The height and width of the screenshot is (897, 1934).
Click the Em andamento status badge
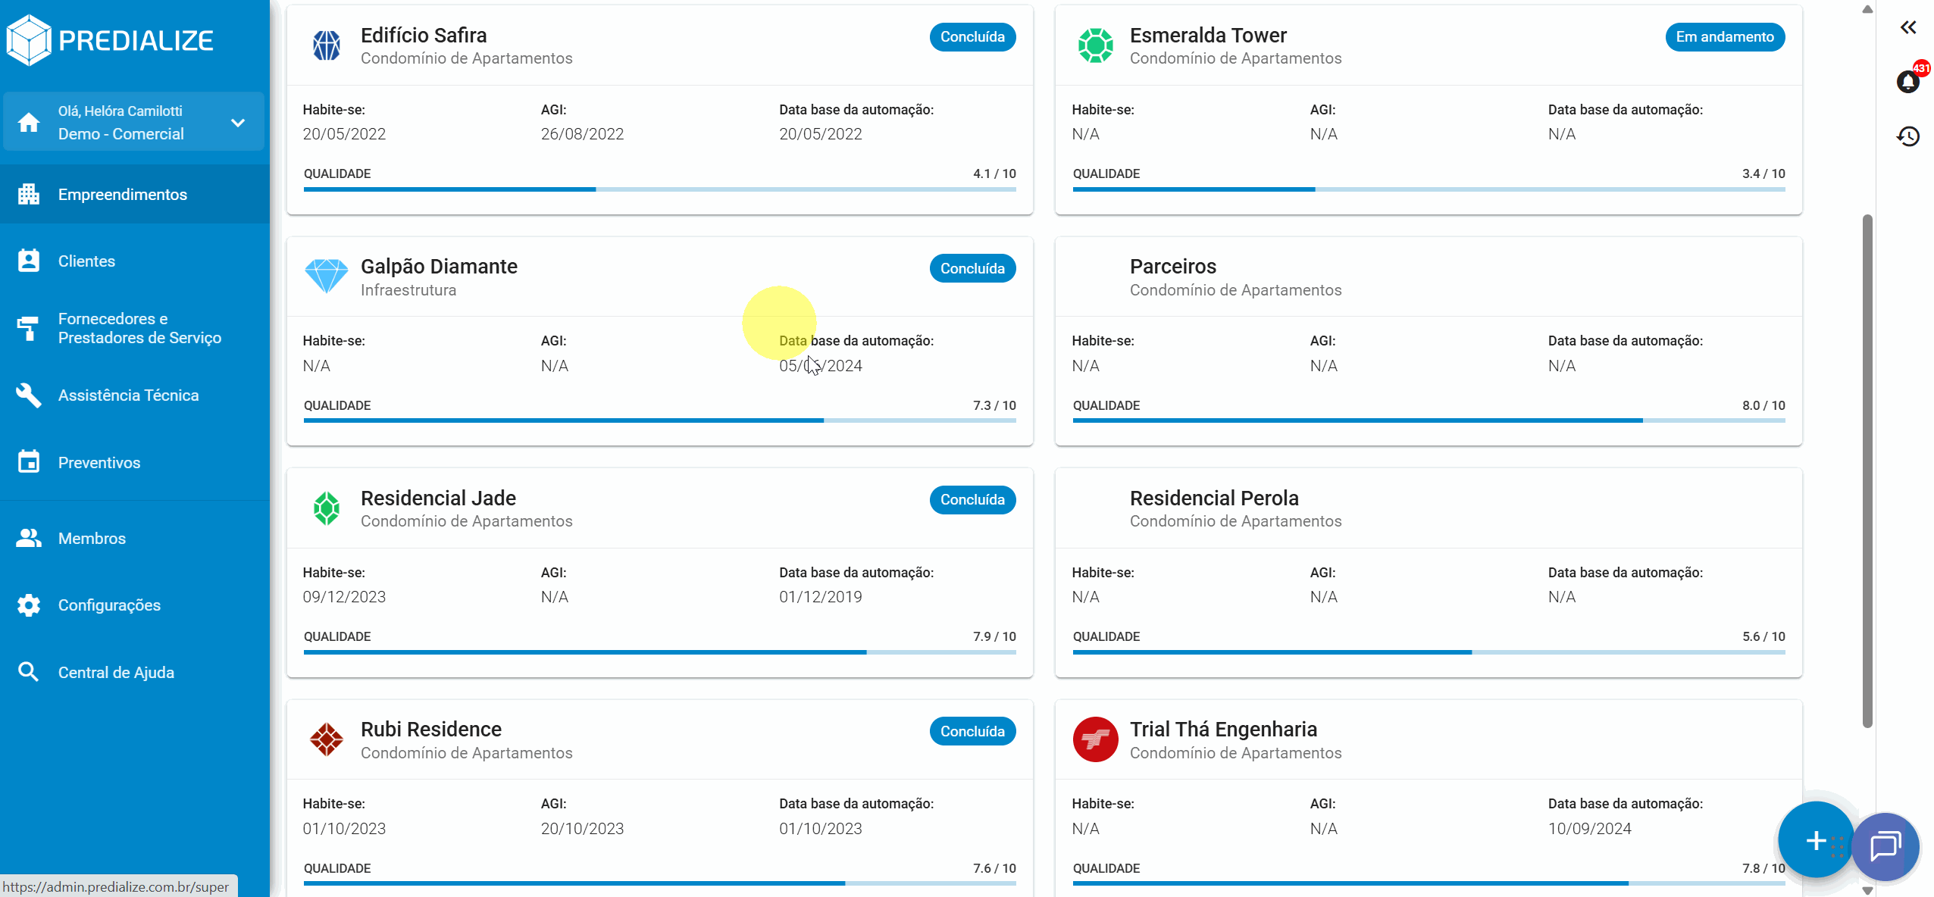click(1724, 37)
